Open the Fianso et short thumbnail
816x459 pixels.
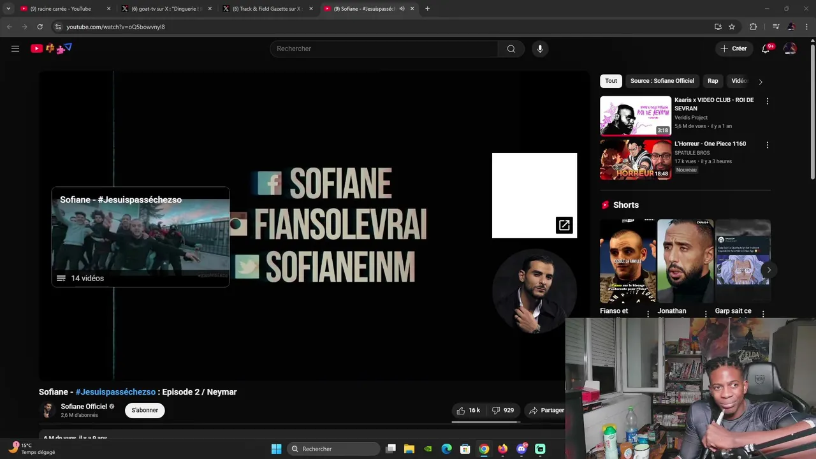coord(628,261)
